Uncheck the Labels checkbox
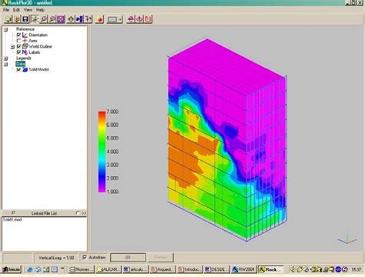Viewport: 365px width, 277px height. pyautogui.click(x=18, y=52)
